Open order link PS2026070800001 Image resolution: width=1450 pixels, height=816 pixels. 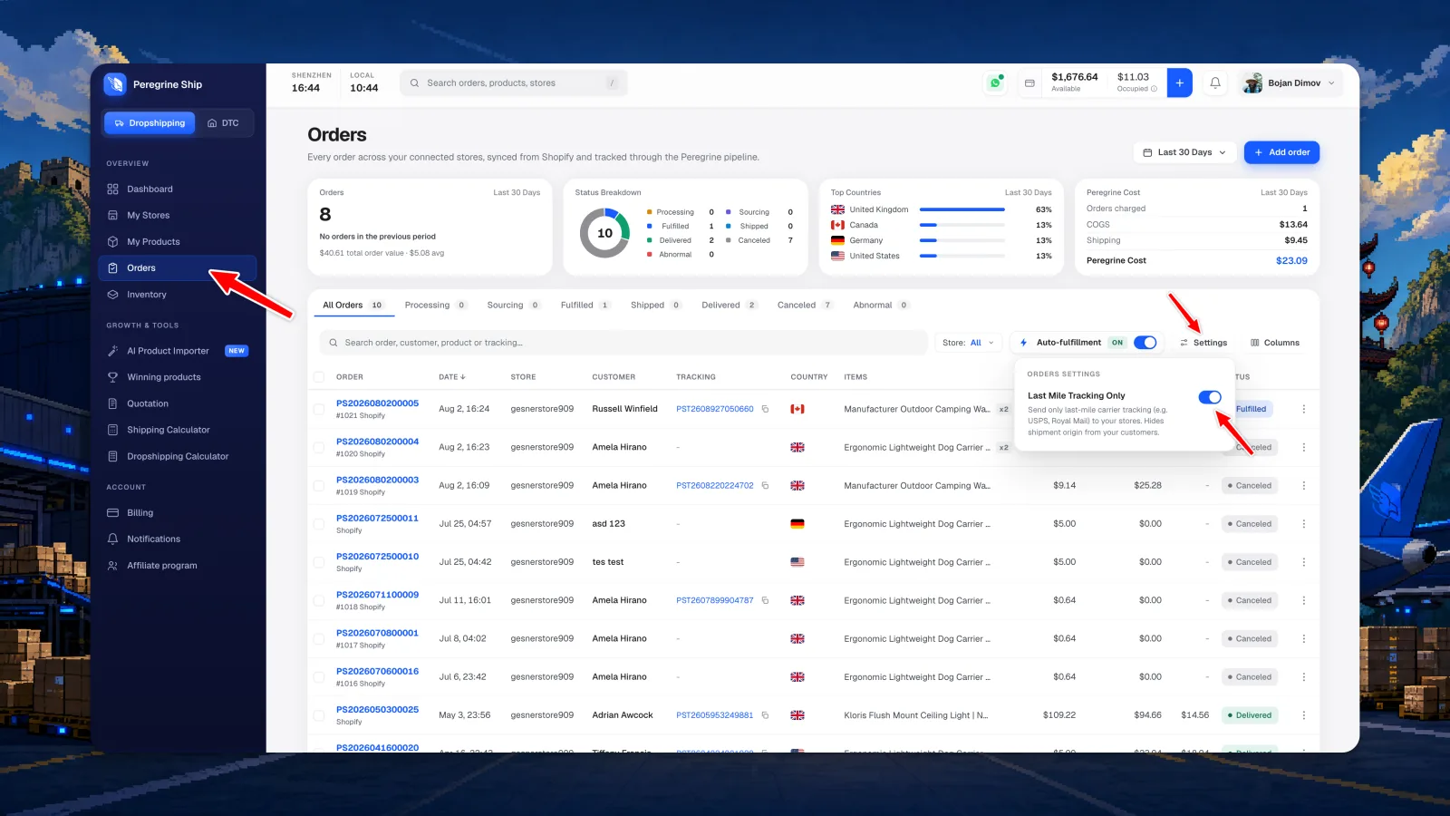377,633
